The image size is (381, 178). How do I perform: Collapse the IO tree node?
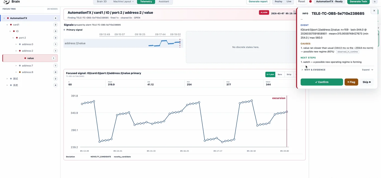pos(10,31)
